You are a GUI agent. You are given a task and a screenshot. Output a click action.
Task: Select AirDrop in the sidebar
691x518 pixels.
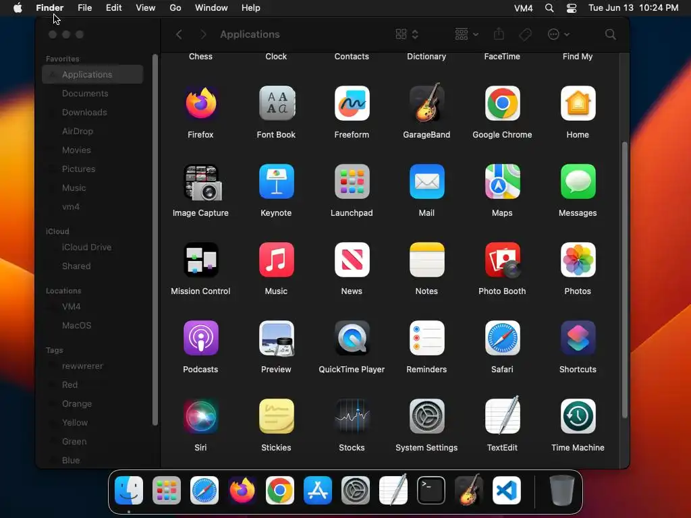click(x=92, y=132)
